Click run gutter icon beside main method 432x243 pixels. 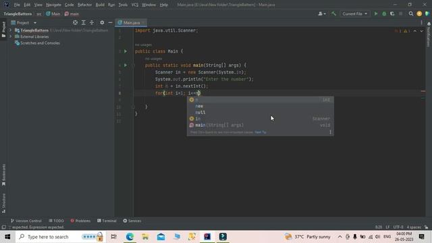(x=126, y=65)
